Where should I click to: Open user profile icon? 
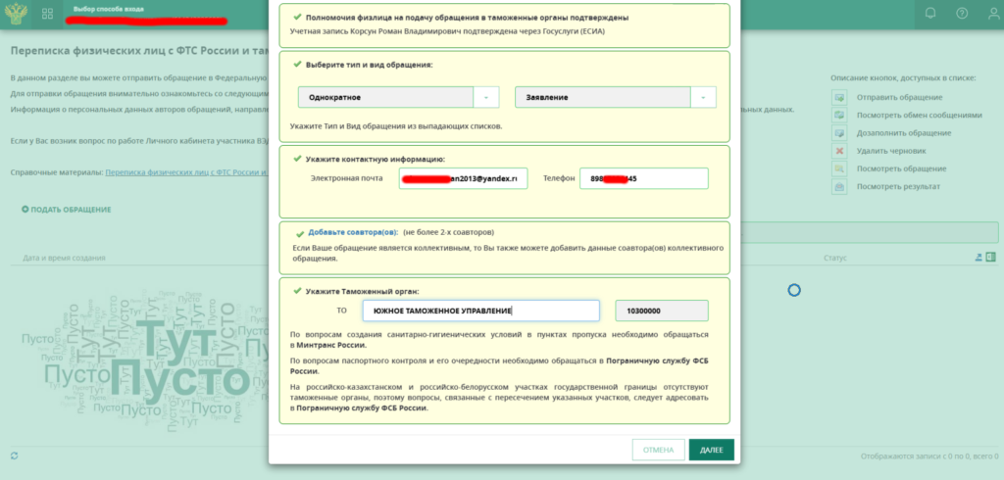coord(993,14)
